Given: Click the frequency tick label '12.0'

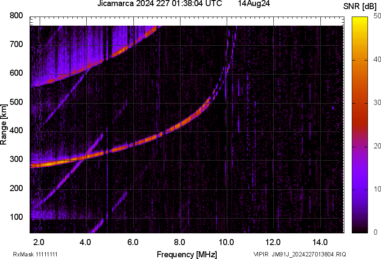Looking at the screenshot, I should (x=273, y=242).
